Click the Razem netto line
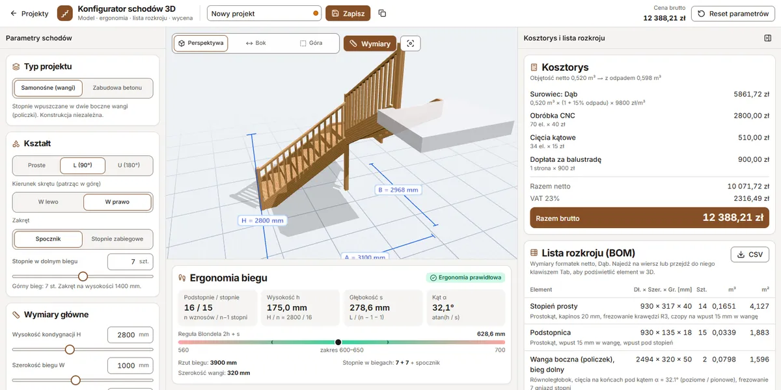The width and height of the screenshot is (781, 390). [649, 186]
